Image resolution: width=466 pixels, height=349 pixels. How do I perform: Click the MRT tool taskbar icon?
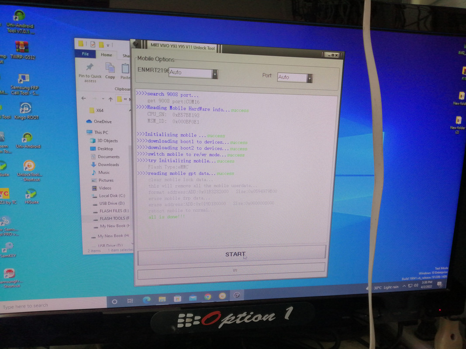point(237,295)
